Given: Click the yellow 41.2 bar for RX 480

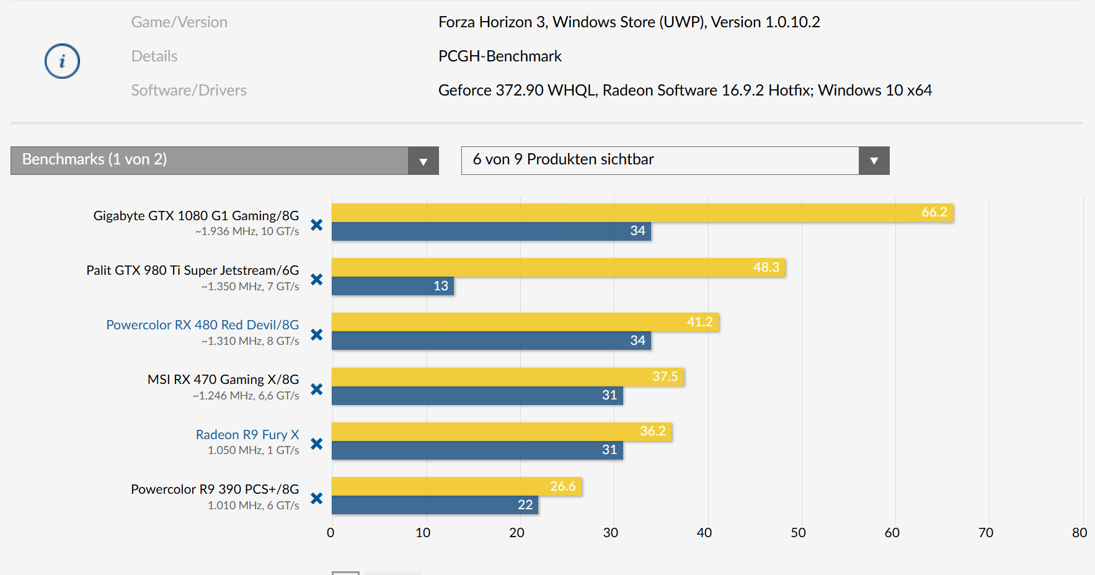Looking at the screenshot, I should tap(525, 322).
